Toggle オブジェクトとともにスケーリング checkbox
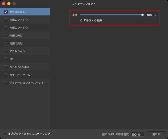The image size is (168, 139). pyautogui.click(x=5, y=134)
